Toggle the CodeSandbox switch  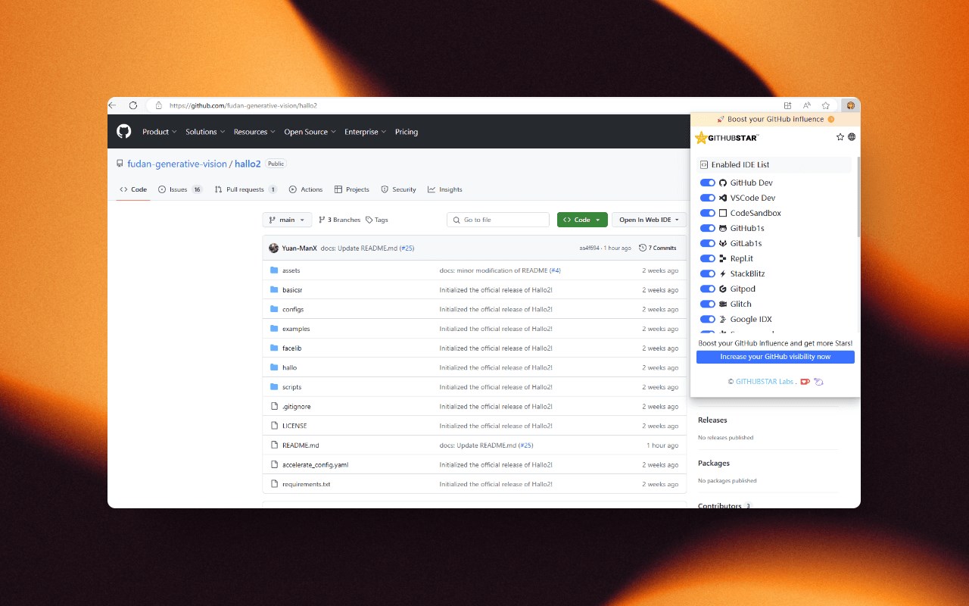point(708,213)
